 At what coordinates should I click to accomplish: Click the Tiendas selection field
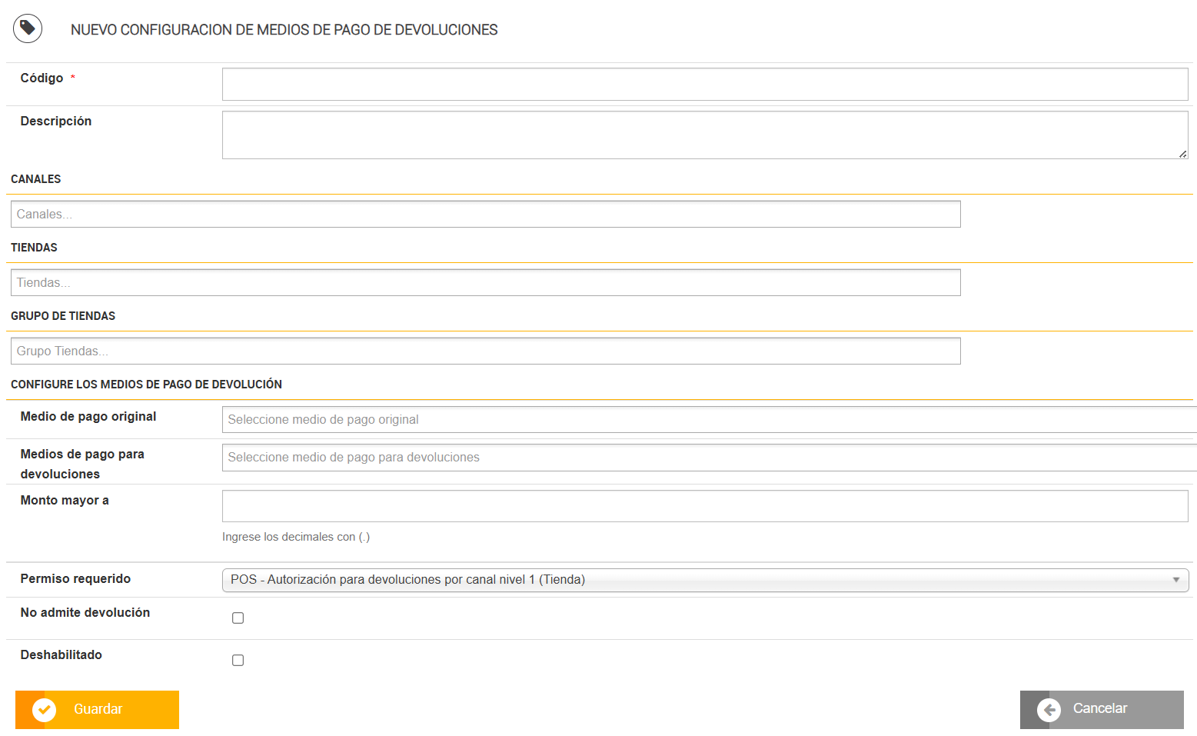[485, 283]
